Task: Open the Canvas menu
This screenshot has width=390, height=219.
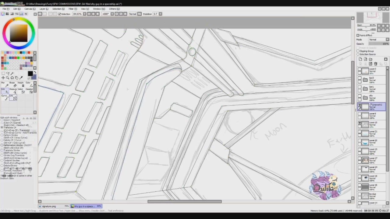Action: 30,9
